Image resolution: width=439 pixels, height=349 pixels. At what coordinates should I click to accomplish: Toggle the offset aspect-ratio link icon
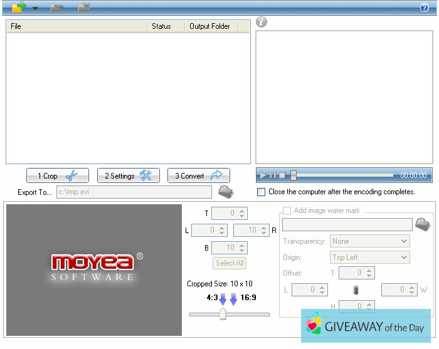[x=355, y=290]
